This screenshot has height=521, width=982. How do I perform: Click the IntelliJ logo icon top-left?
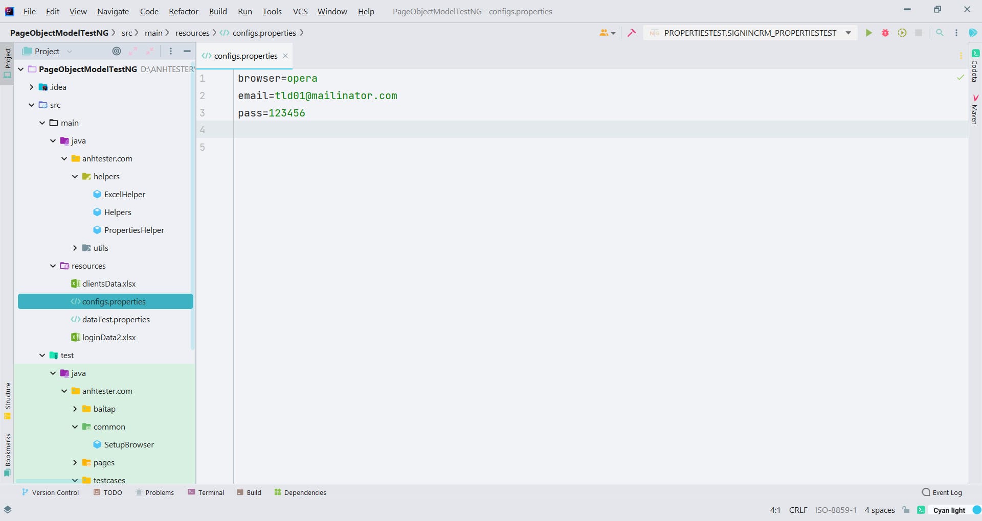[x=9, y=11]
